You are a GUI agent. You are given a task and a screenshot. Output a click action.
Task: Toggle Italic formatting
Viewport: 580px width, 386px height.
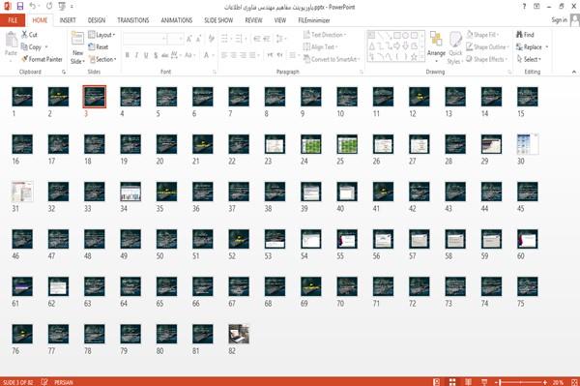136,55
